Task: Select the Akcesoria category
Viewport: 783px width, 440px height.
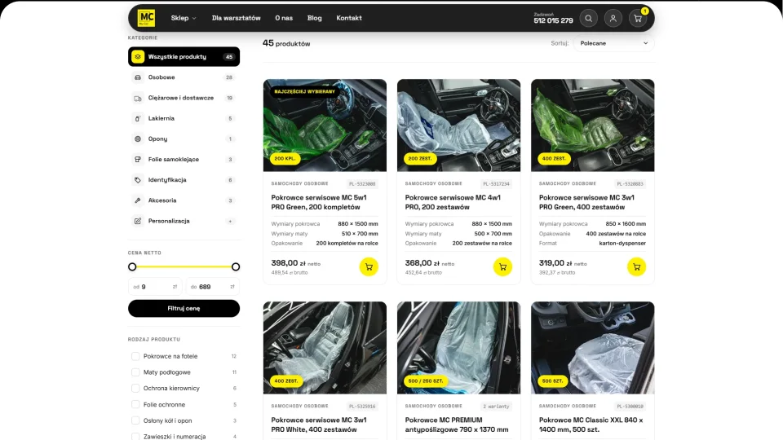Action: 184,200
